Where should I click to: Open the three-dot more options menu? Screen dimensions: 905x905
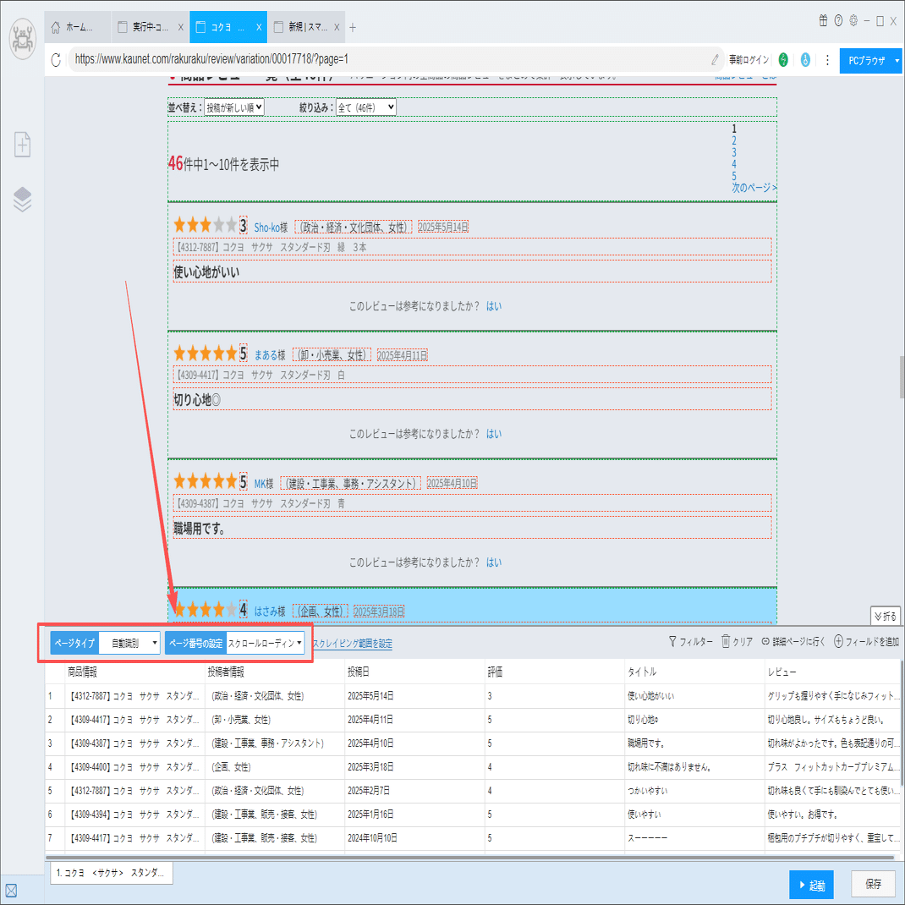(827, 59)
